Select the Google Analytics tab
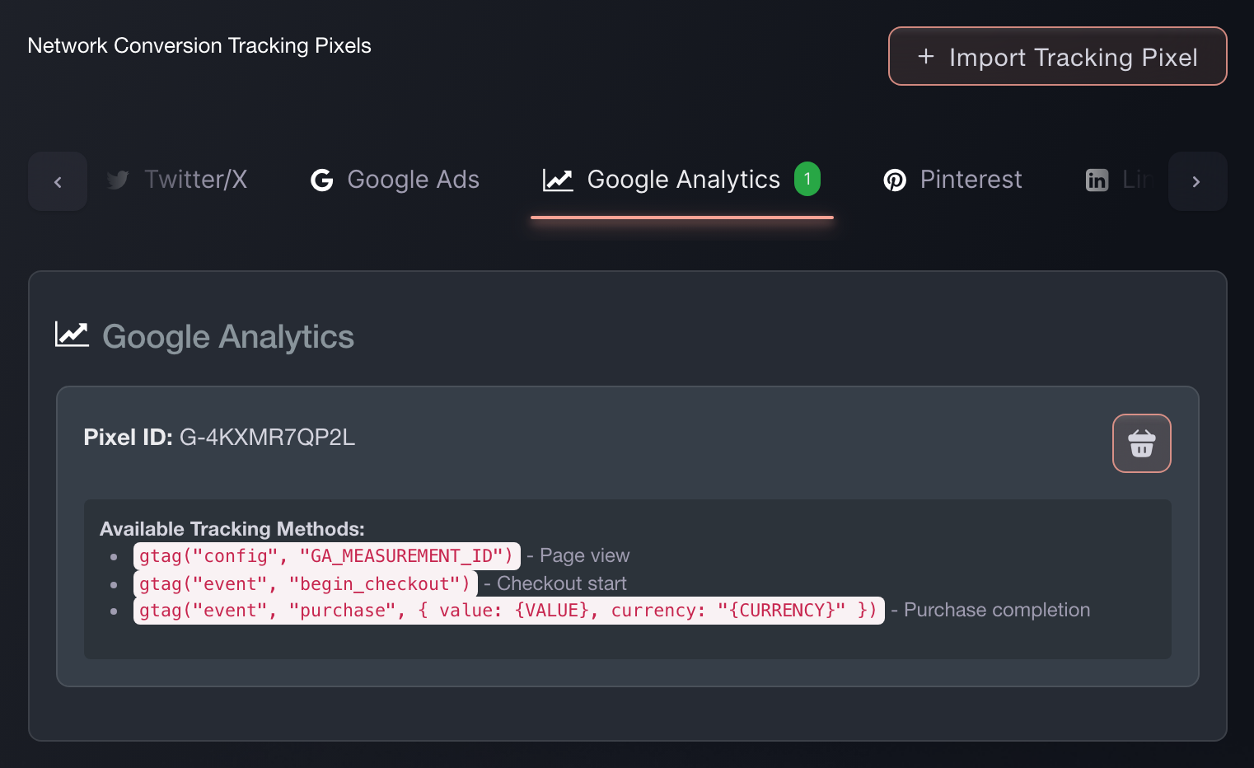The width and height of the screenshot is (1254, 768). (x=681, y=180)
